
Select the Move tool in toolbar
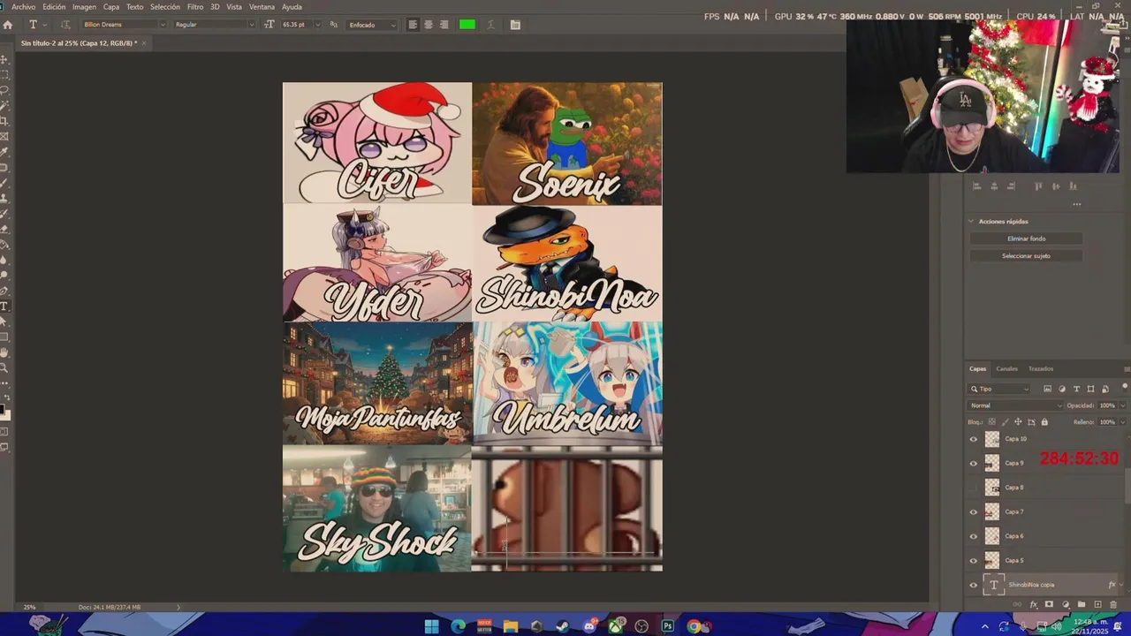(4, 59)
